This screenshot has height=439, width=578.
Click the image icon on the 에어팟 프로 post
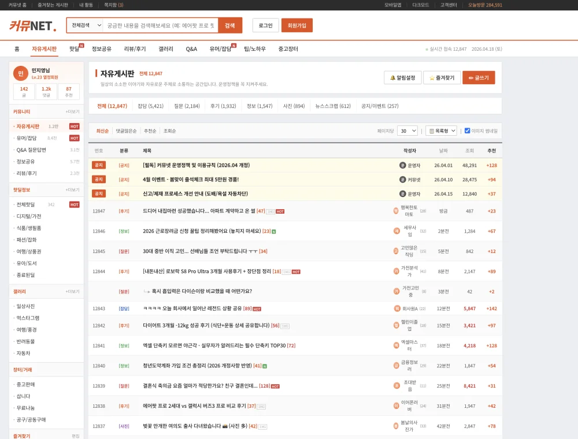pos(261,407)
